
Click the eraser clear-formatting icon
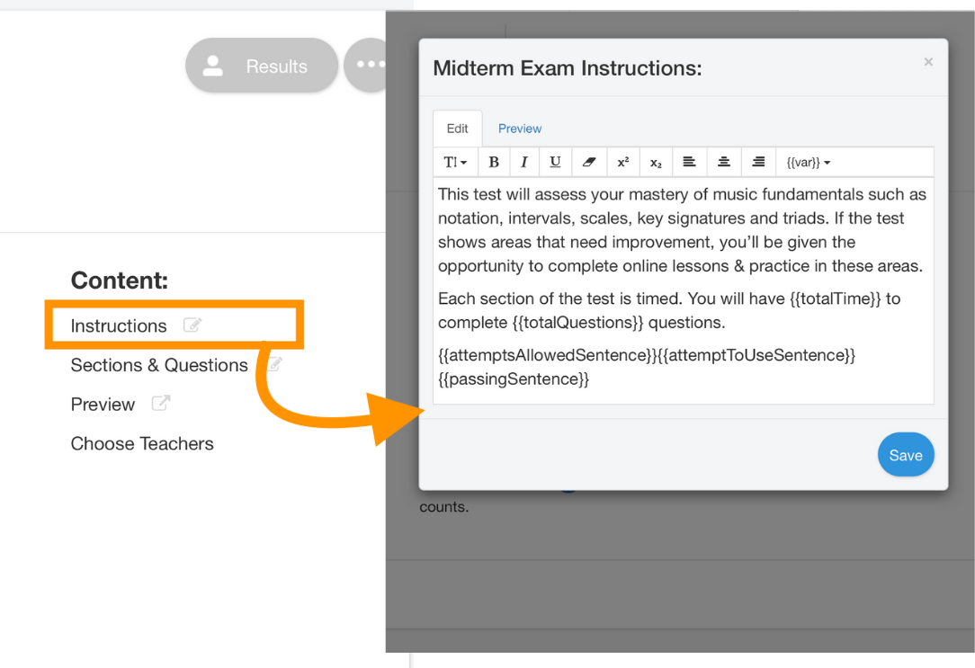tap(589, 162)
